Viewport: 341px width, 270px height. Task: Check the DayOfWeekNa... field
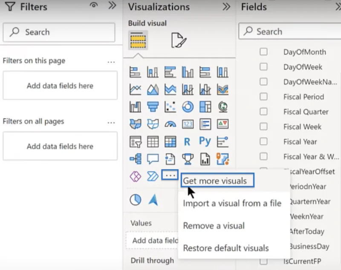point(263,82)
